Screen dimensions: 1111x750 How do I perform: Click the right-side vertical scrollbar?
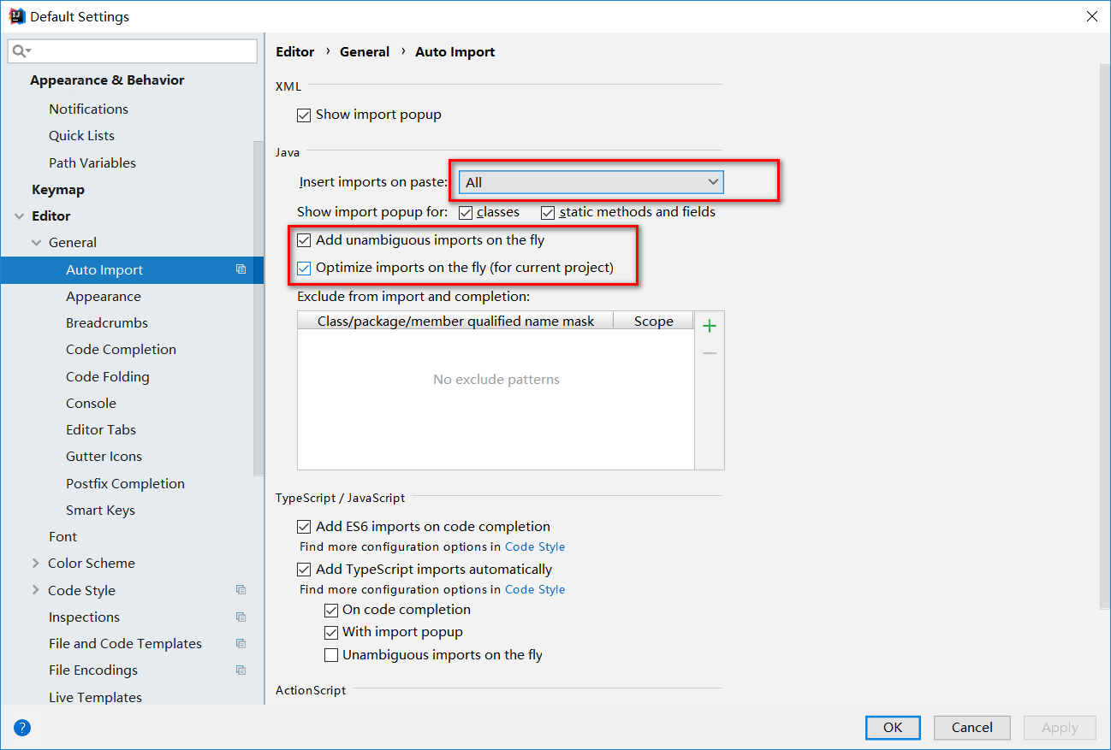pos(1104,334)
